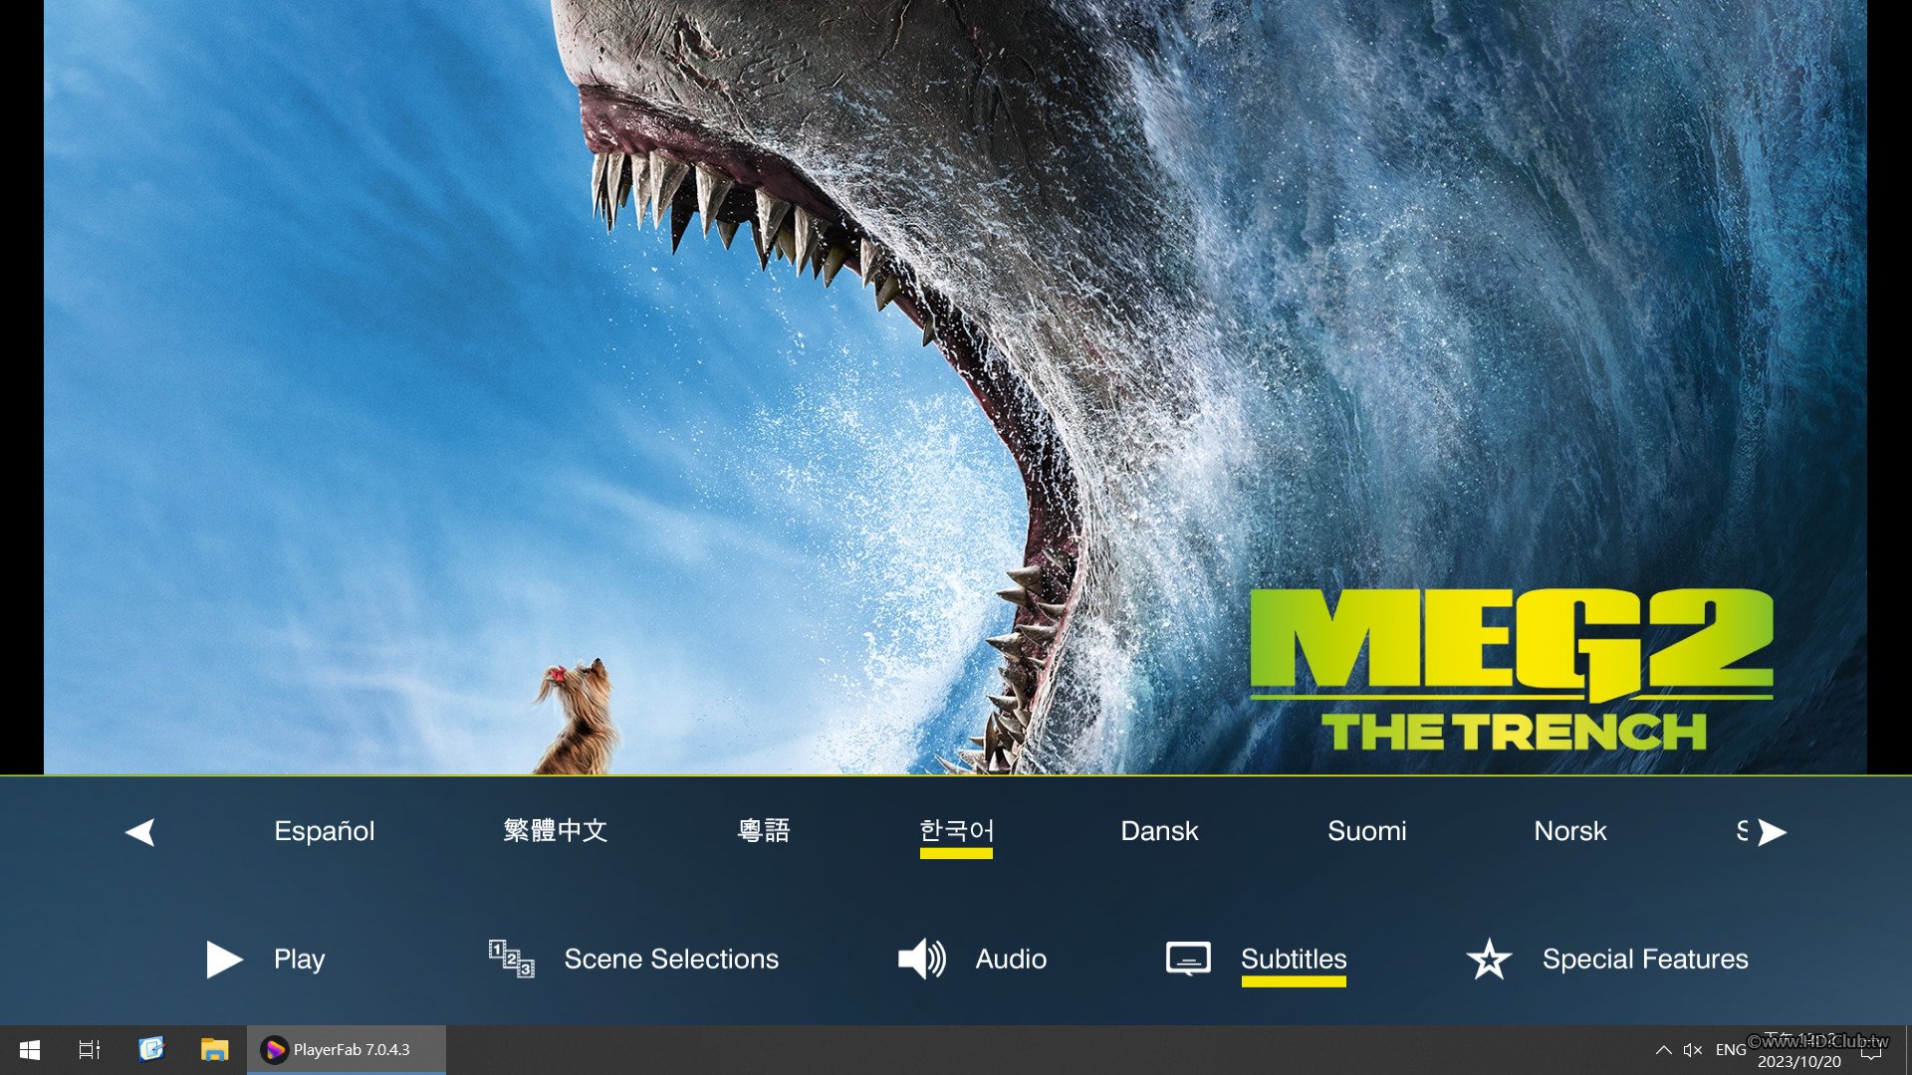This screenshot has width=1912, height=1075.
Task: Show hidden system tray icons chevron
Action: pyautogui.click(x=1663, y=1049)
